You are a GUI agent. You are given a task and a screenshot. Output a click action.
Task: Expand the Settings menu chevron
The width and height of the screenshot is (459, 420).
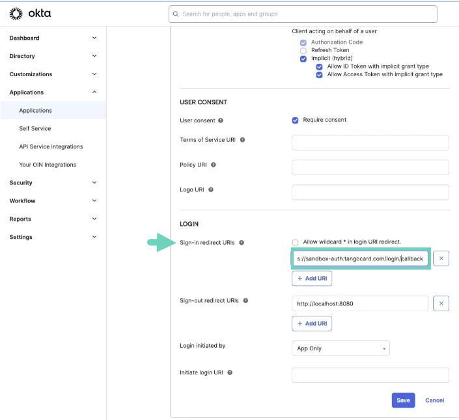click(x=94, y=237)
